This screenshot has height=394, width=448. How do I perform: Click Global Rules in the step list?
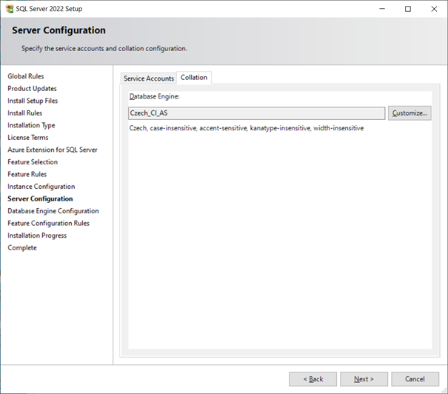[26, 76]
